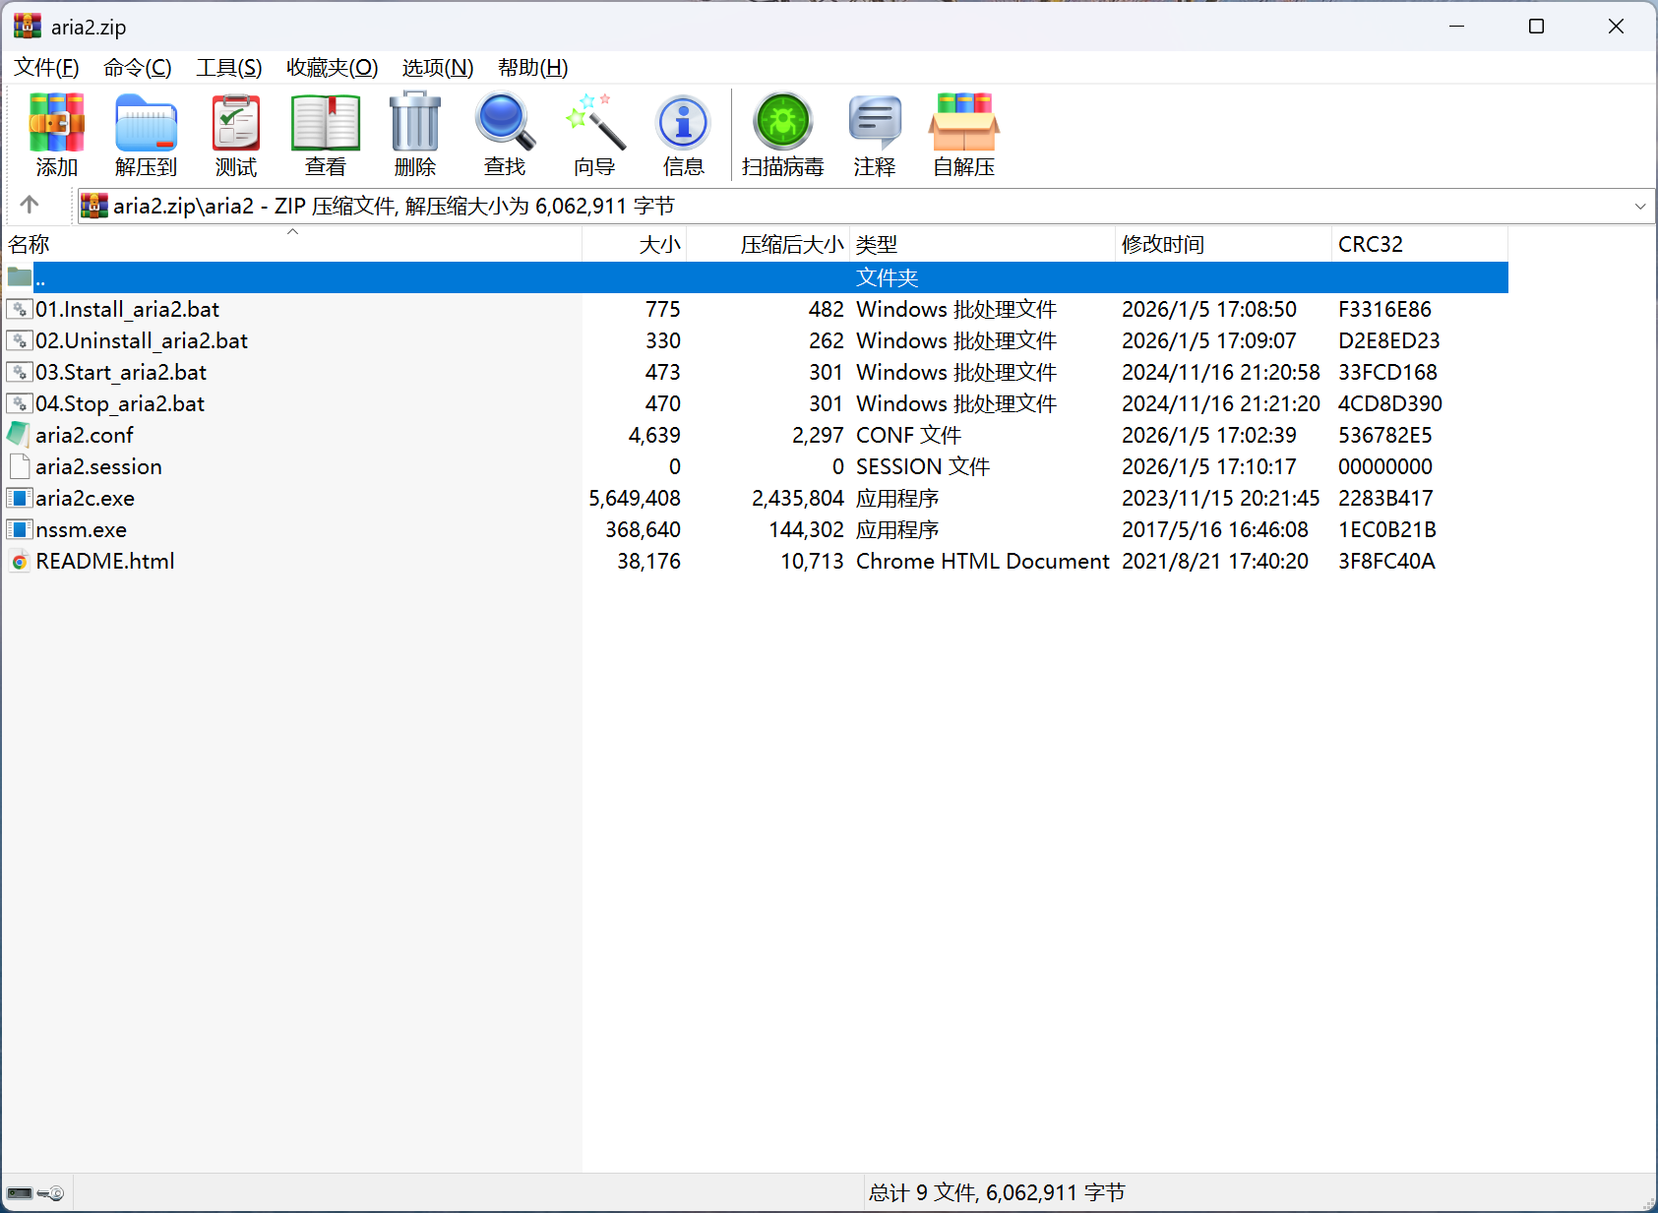Sort by 名称 column header
The height and width of the screenshot is (1213, 1658).
click(x=291, y=244)
